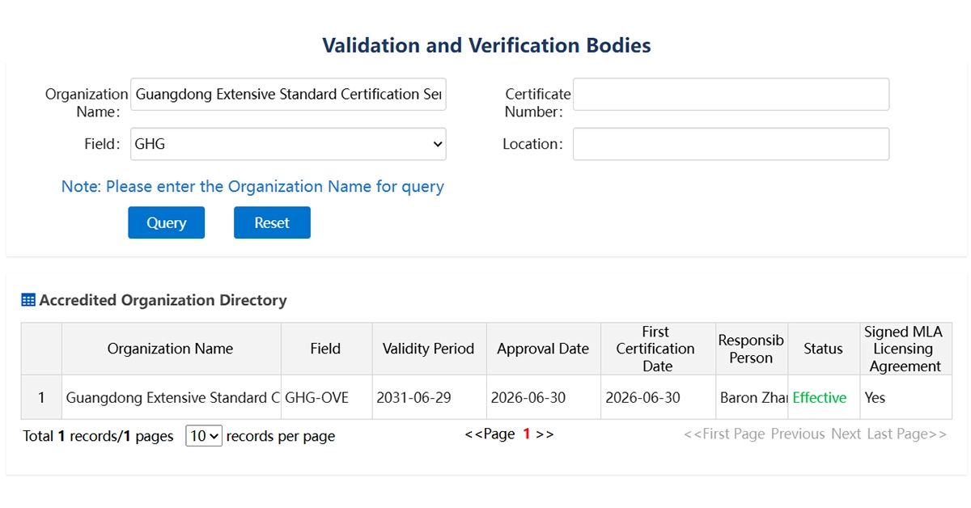The height and width of the screenshot is (508, 971).
Task: Open the records per page dropdown
Action: click(204, 436)
